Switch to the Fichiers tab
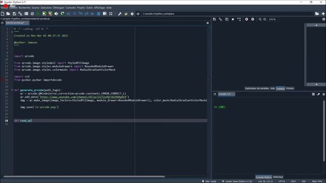326x183 pixels. (290, 88)
